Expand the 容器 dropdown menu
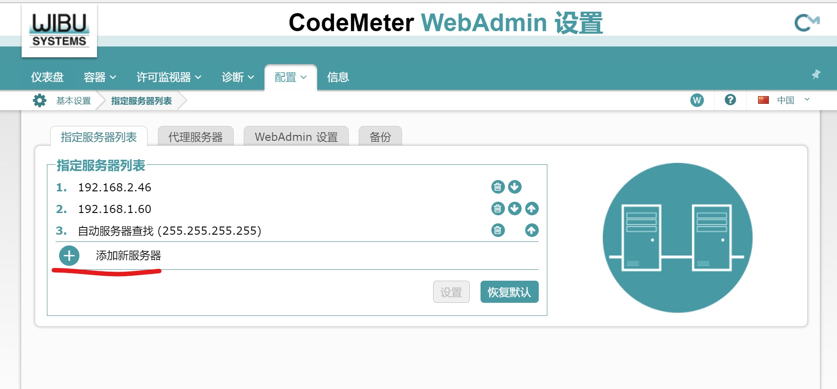 (x=100, y=78)
